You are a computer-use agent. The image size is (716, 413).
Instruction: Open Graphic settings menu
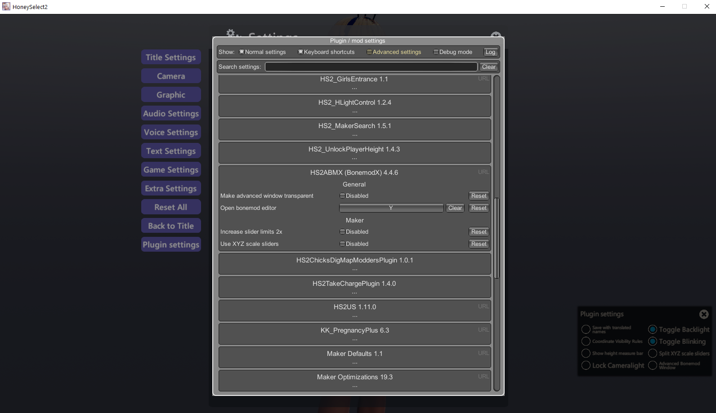click(171, 95)
